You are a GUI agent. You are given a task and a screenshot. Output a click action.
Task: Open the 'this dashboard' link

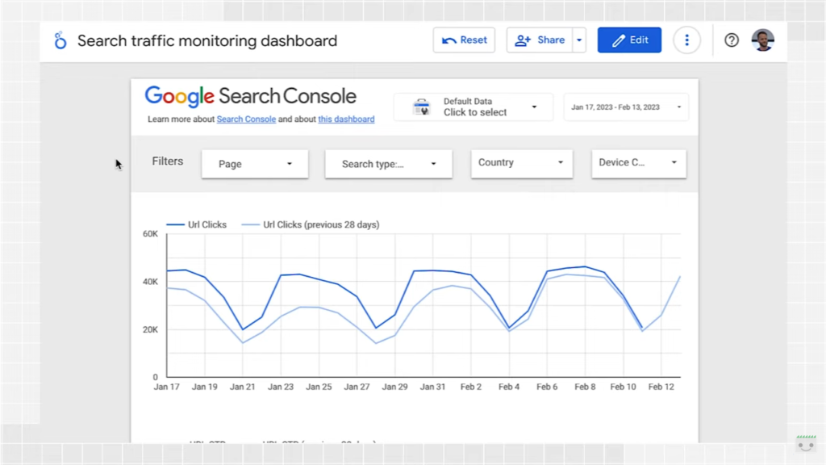pyautogui.click(x=346, y=119)
